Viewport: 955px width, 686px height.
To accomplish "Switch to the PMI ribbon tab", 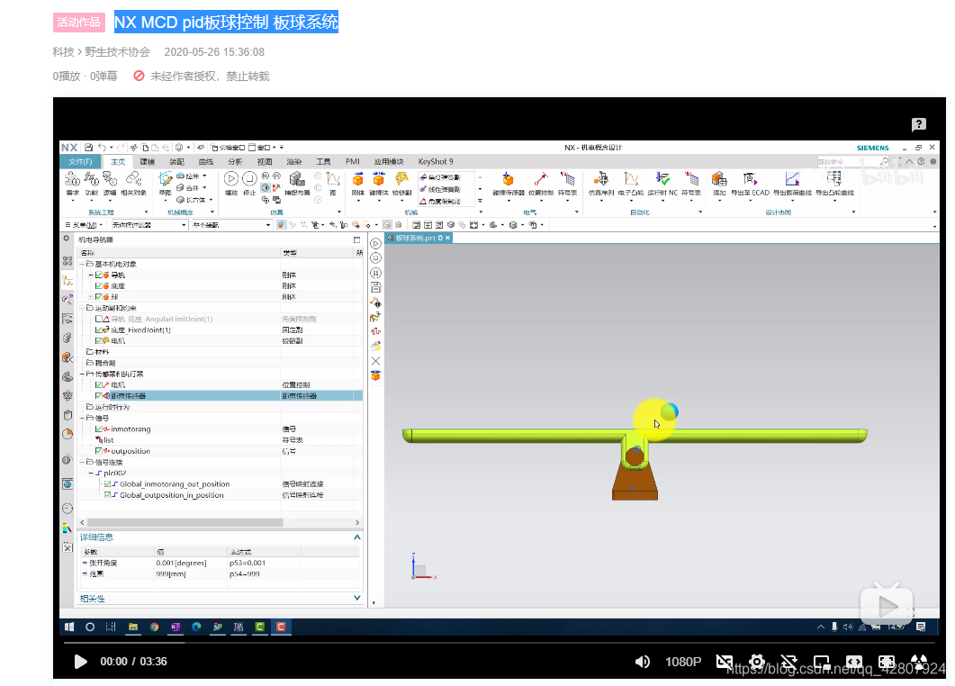I will point(353,162).
